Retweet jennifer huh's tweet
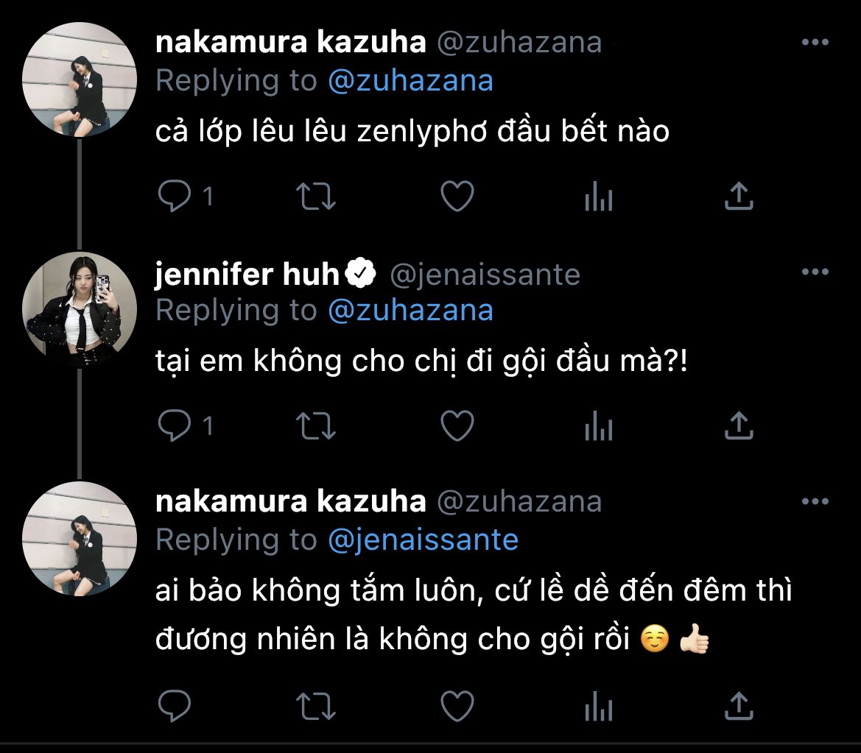 (316, 425)
